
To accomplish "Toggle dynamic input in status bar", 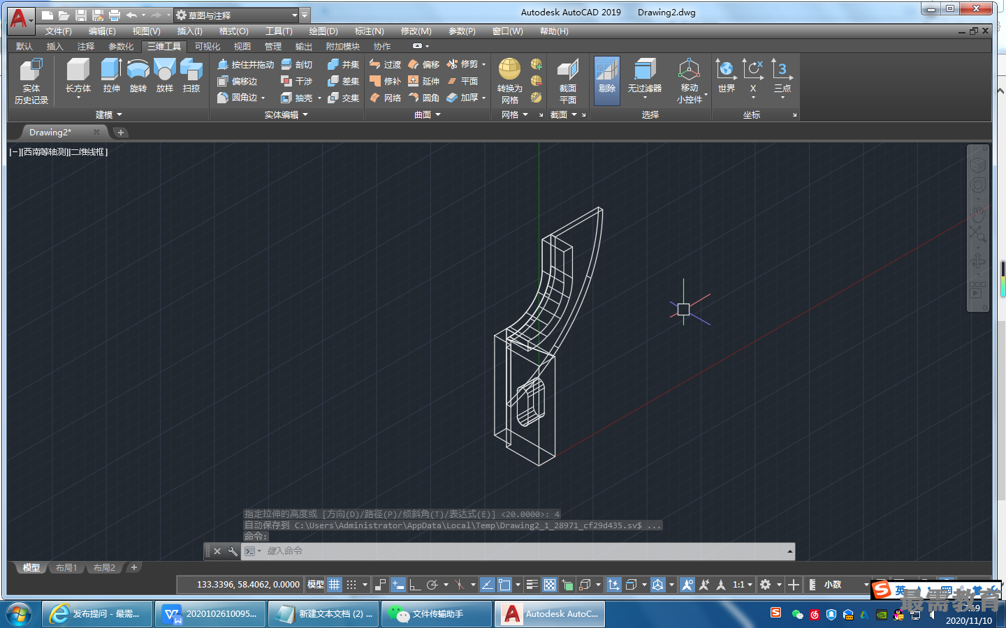I will [x=398, y=585].
